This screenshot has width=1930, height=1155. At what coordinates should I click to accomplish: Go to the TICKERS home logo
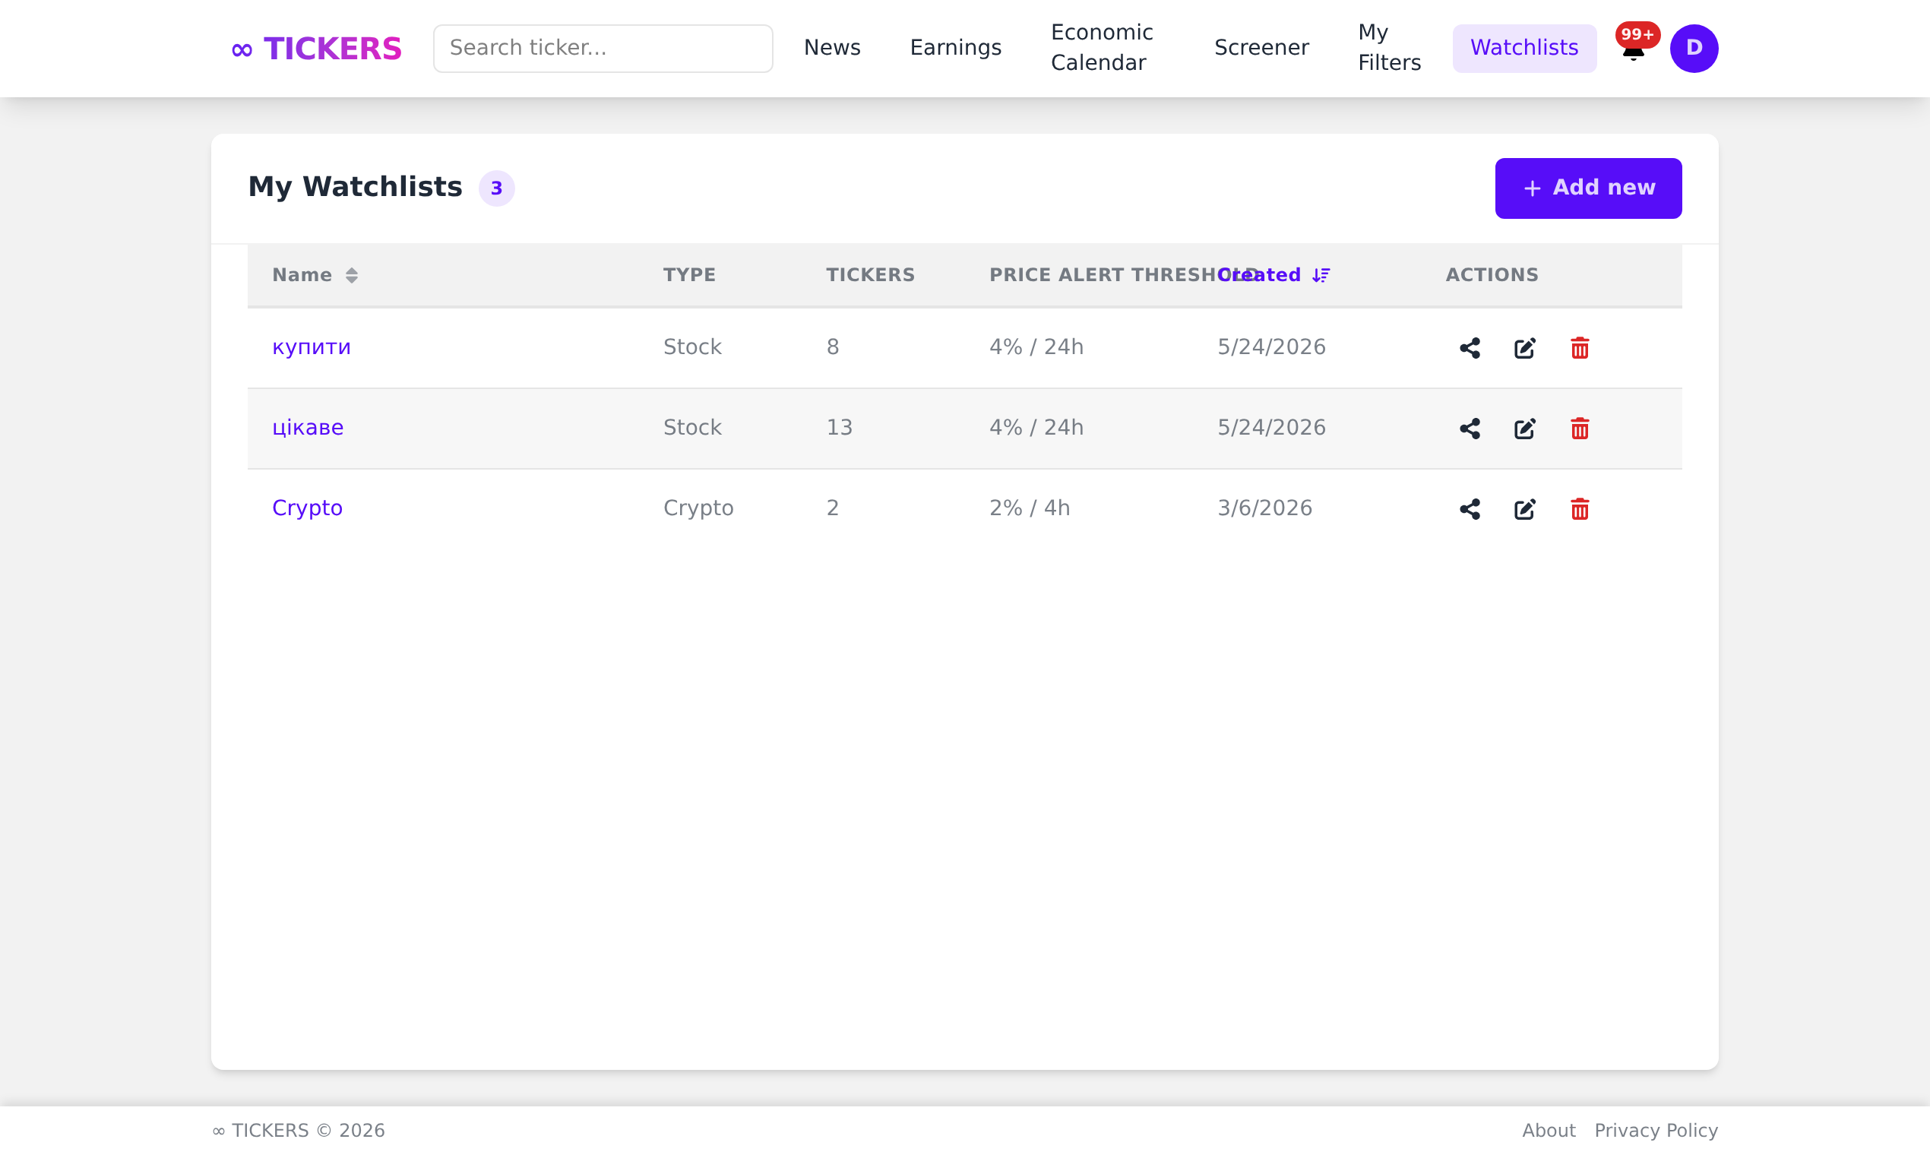pos(317,49)
